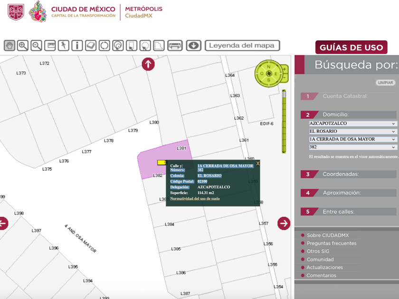The height and width of the screenshot is (299, 399).
Task: Open Comunidad menu item
Action: click(x=320, y=260)
